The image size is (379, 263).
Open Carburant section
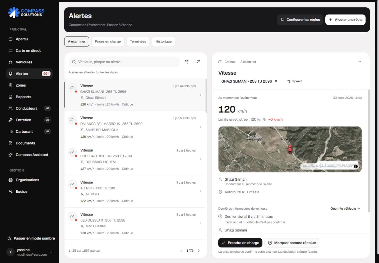pyautogui.click(x=29, y=131)
